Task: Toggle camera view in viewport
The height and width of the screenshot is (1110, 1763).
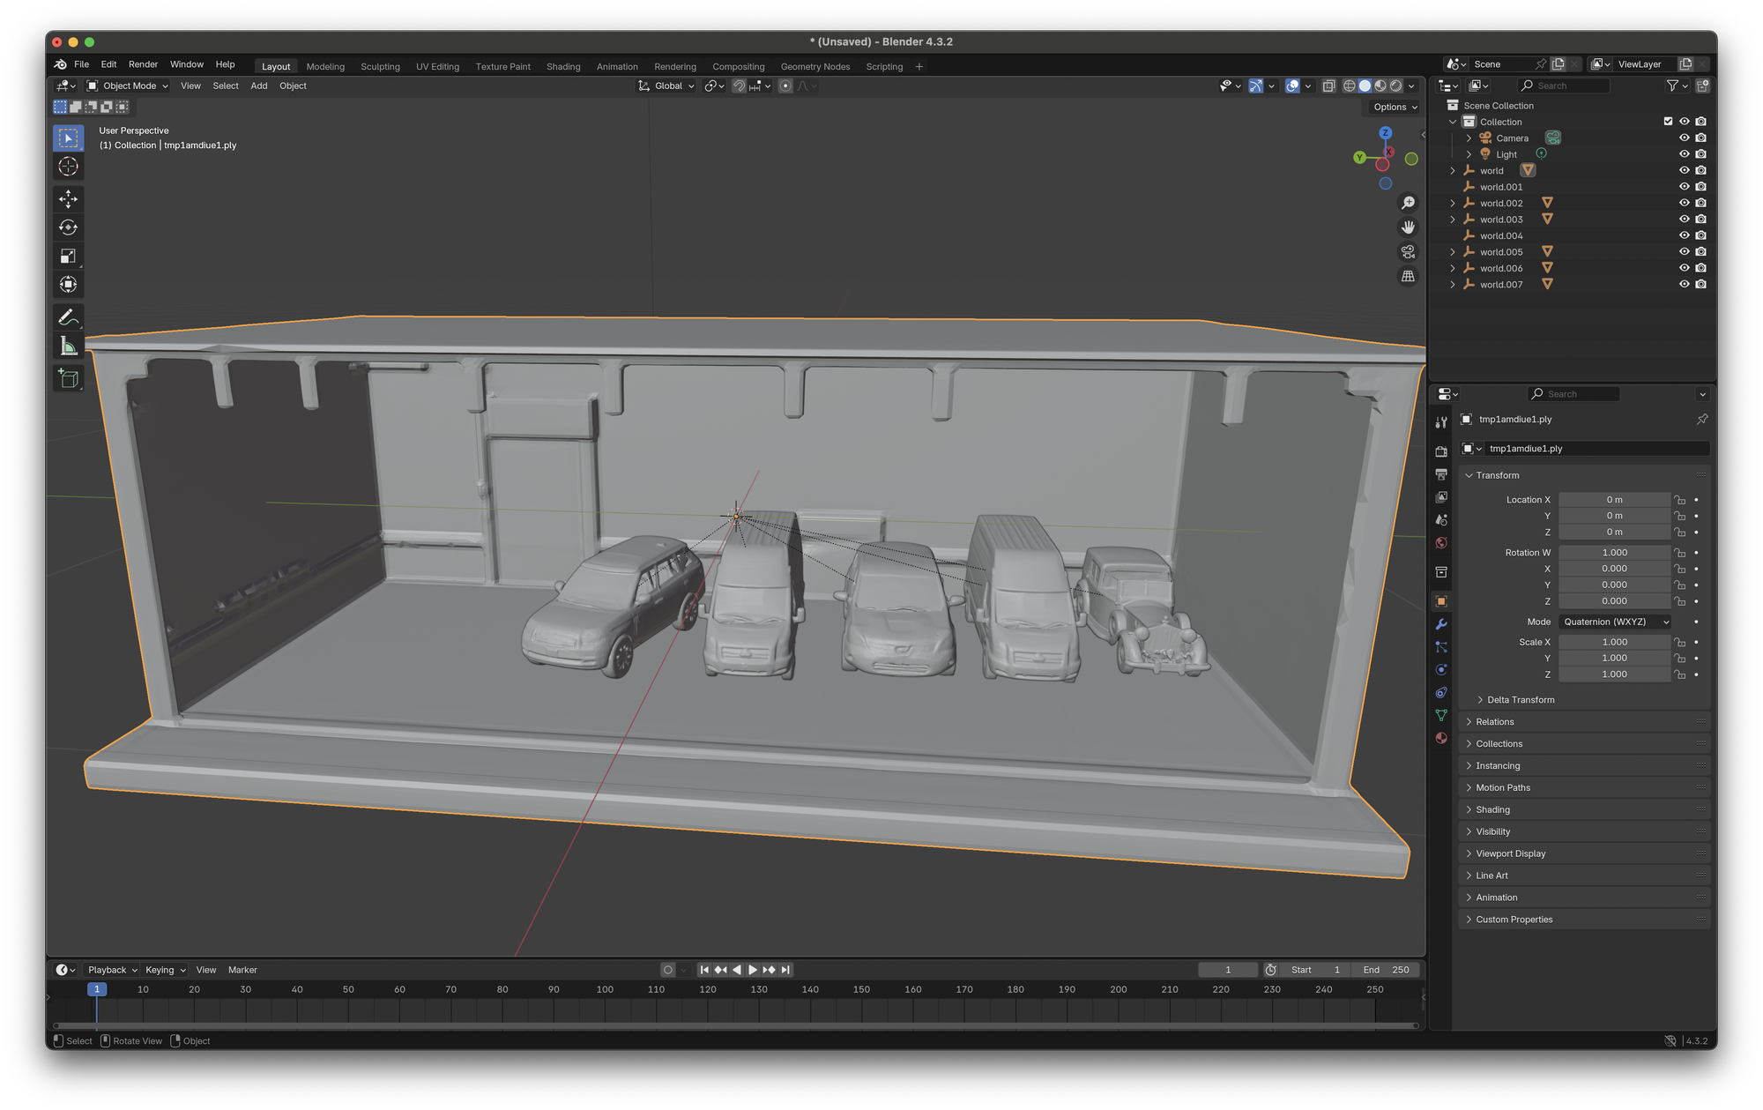Action: pos(1408,252)
